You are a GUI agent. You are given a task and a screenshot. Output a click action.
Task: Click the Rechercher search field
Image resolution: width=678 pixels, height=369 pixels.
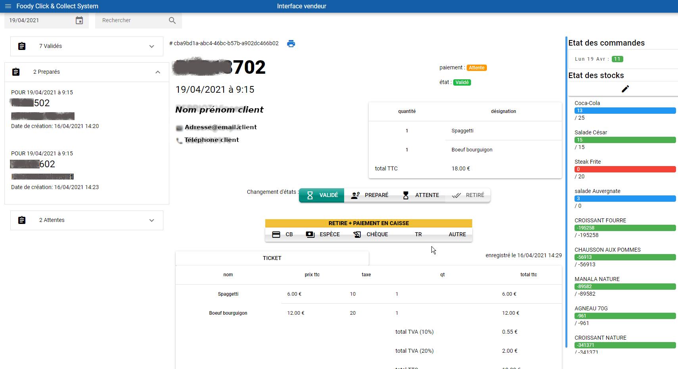[131, 21]
